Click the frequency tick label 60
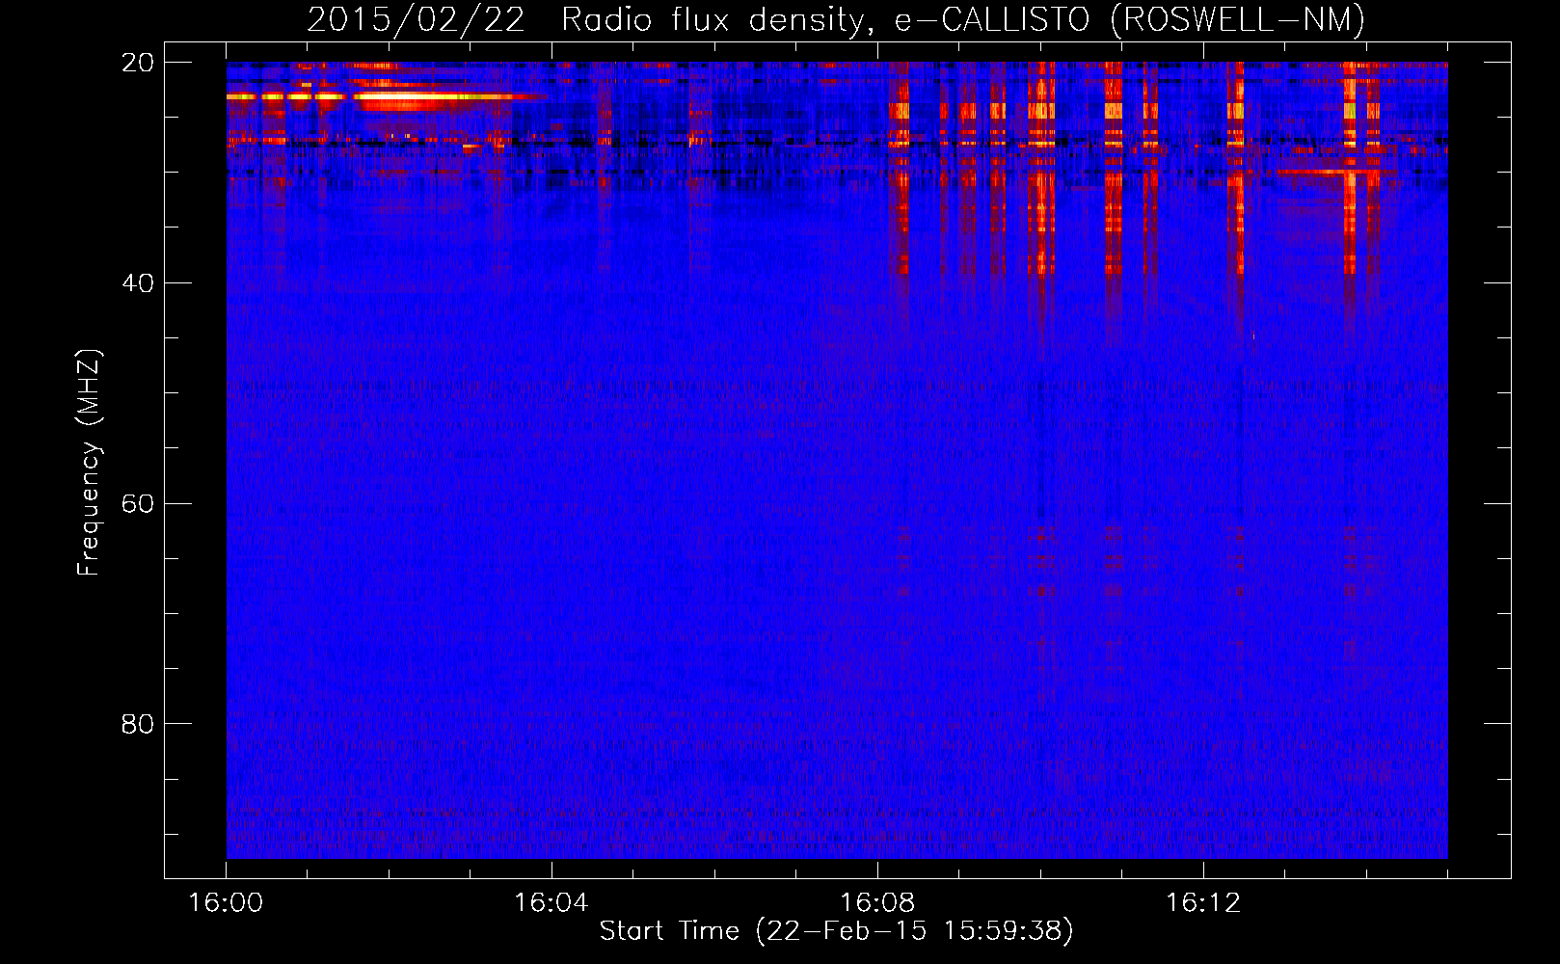This screenshot has height=964, width=1560. tap(138, 504)
